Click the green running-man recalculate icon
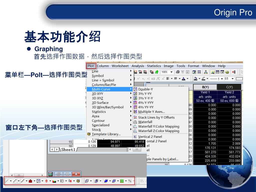This screenshot has height=192, width=256. click(x=157, y=72)
